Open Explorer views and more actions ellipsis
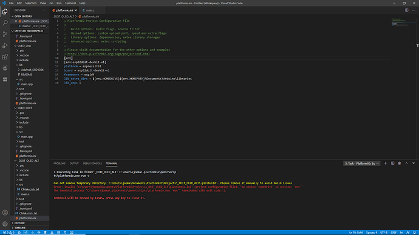This screenshot has width=419, height=235. 44,10
